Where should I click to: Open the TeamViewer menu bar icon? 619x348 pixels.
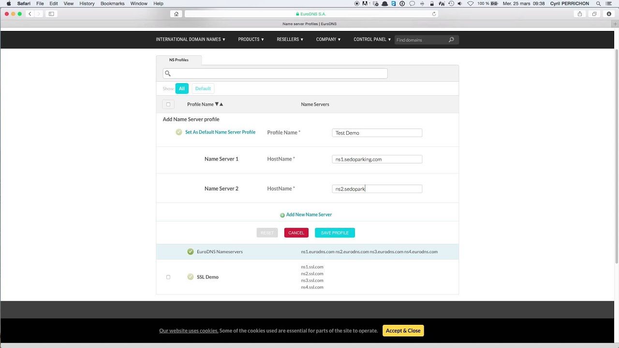click(x=393, y=3)
